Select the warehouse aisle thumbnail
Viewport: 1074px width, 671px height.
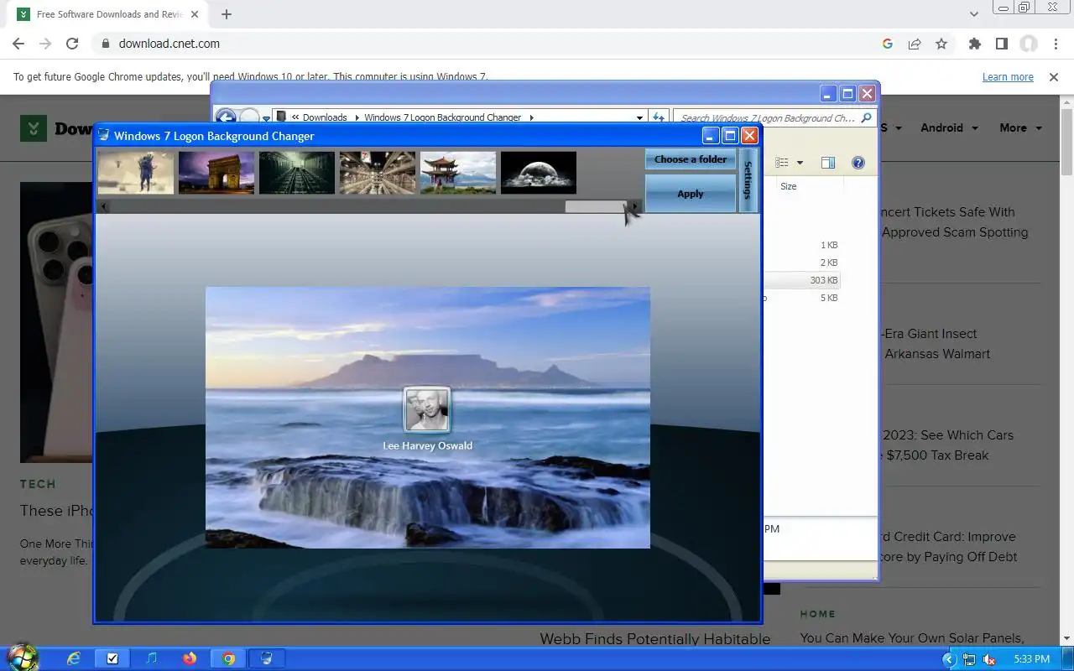point(378,172)
